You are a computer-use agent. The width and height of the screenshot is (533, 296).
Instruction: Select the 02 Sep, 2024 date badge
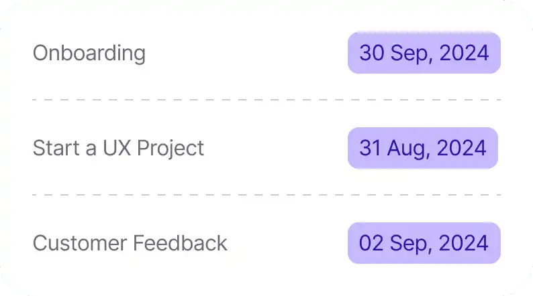coord(424,243)
